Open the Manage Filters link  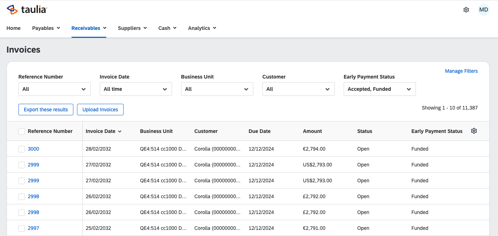click(x=461, y=71)
